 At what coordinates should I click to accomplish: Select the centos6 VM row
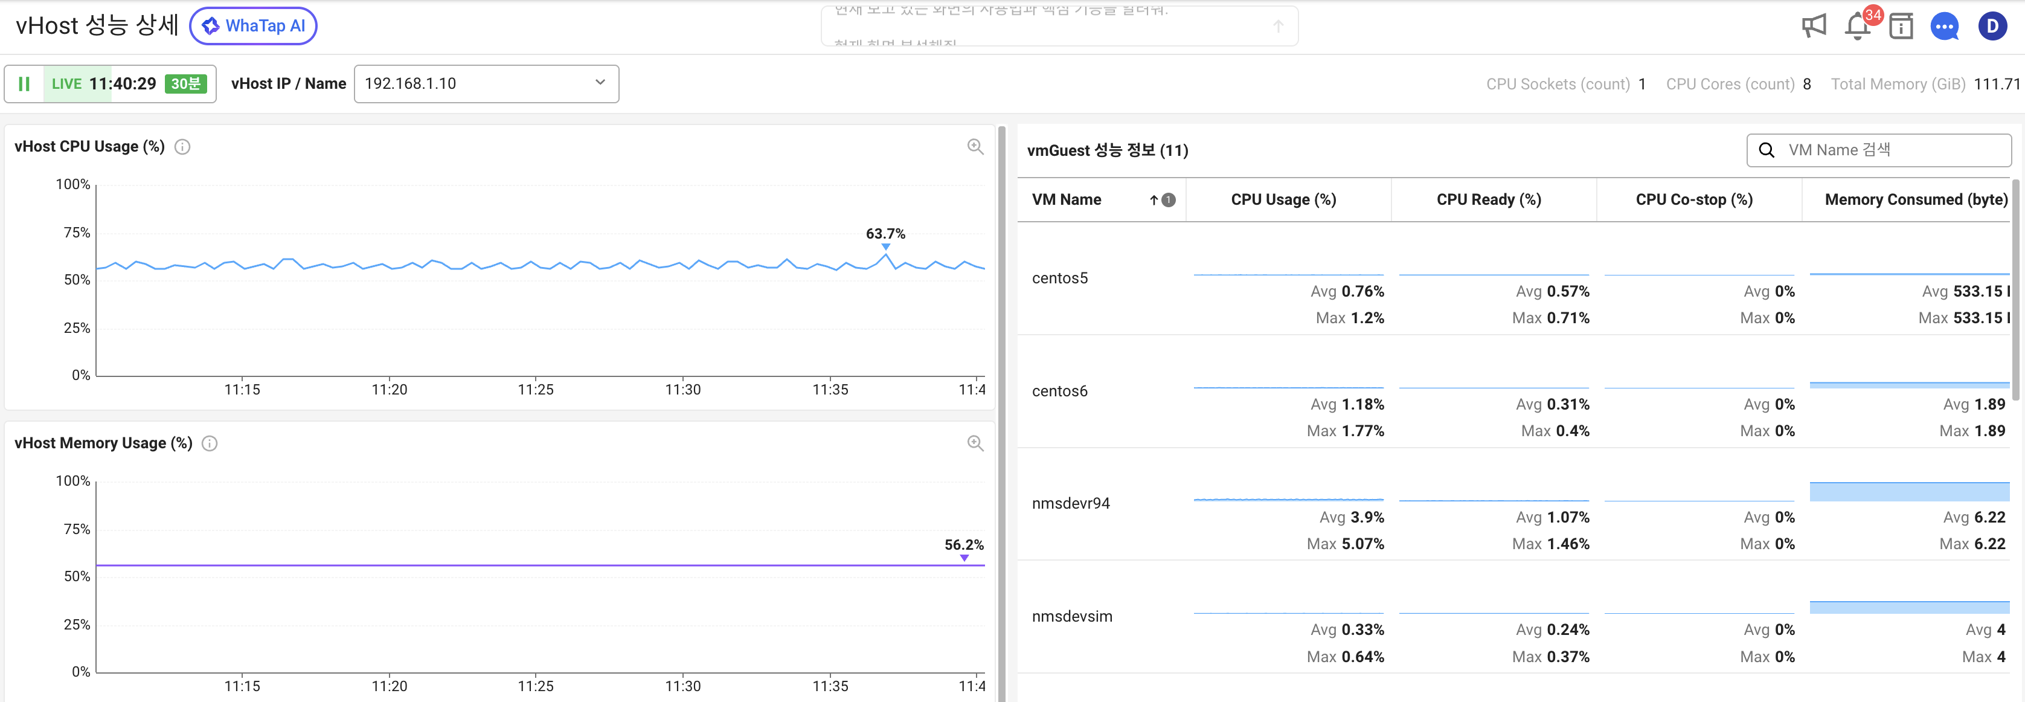coord(1513,391)
